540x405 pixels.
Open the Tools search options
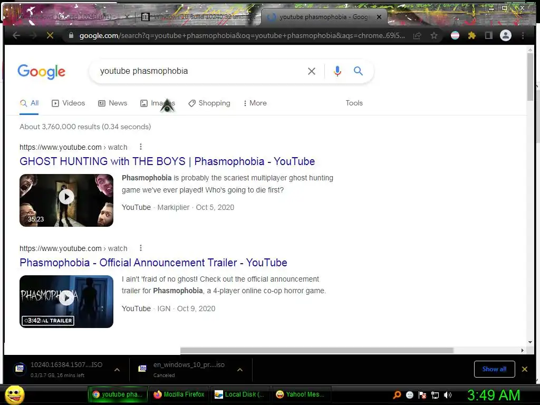354,103
